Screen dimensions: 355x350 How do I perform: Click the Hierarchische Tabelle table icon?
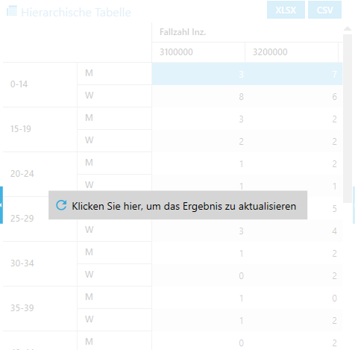click(12, 11)
